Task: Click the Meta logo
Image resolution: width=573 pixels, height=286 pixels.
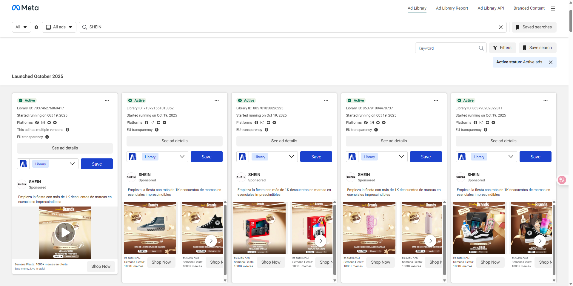Action: [25, 8]
